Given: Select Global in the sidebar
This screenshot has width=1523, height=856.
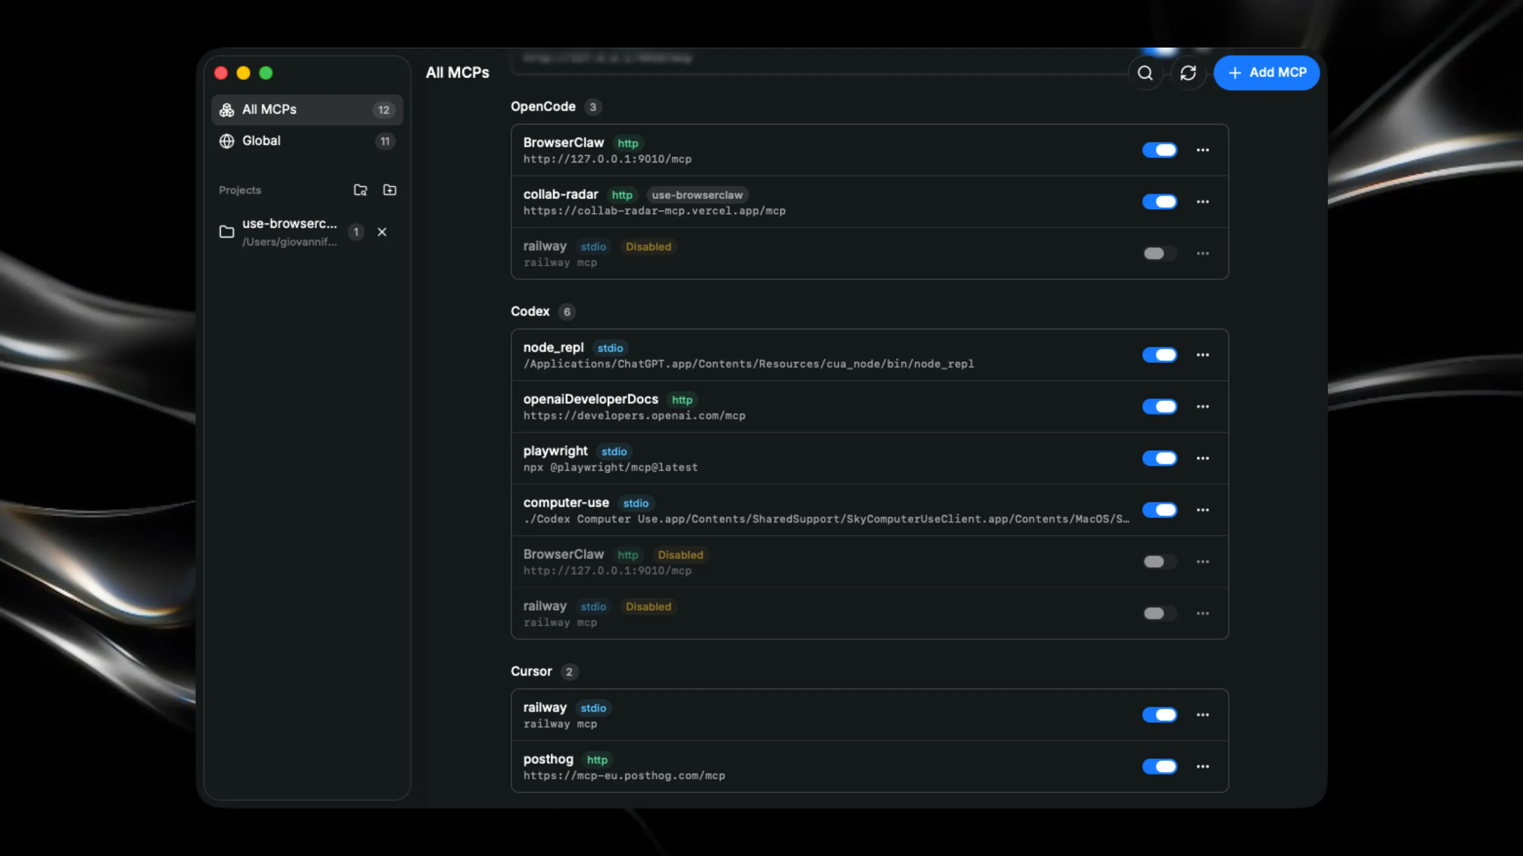Looking at the screenshot, I should [307, 141].
